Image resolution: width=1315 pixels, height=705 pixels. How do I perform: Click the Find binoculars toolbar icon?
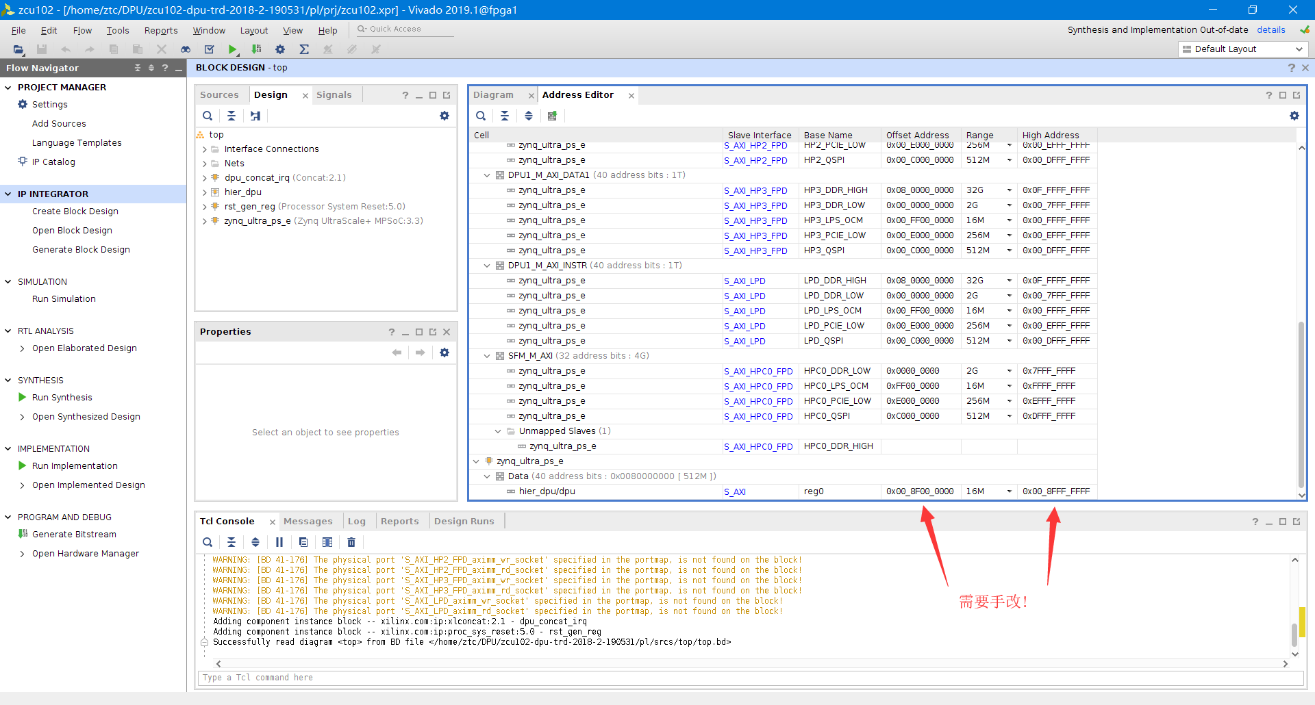(186, 49)
